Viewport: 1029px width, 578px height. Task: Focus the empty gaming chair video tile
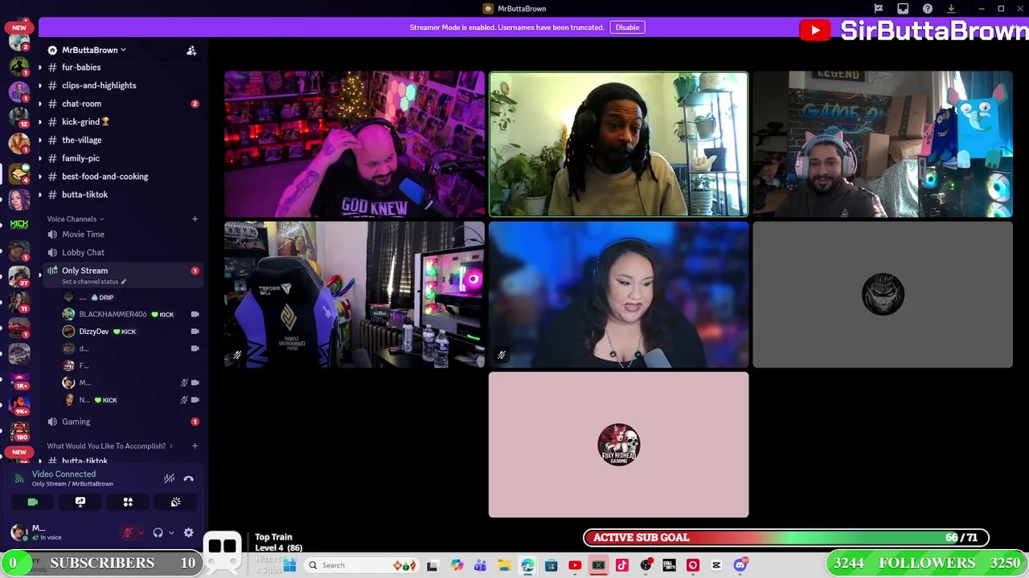coord(355,295)
